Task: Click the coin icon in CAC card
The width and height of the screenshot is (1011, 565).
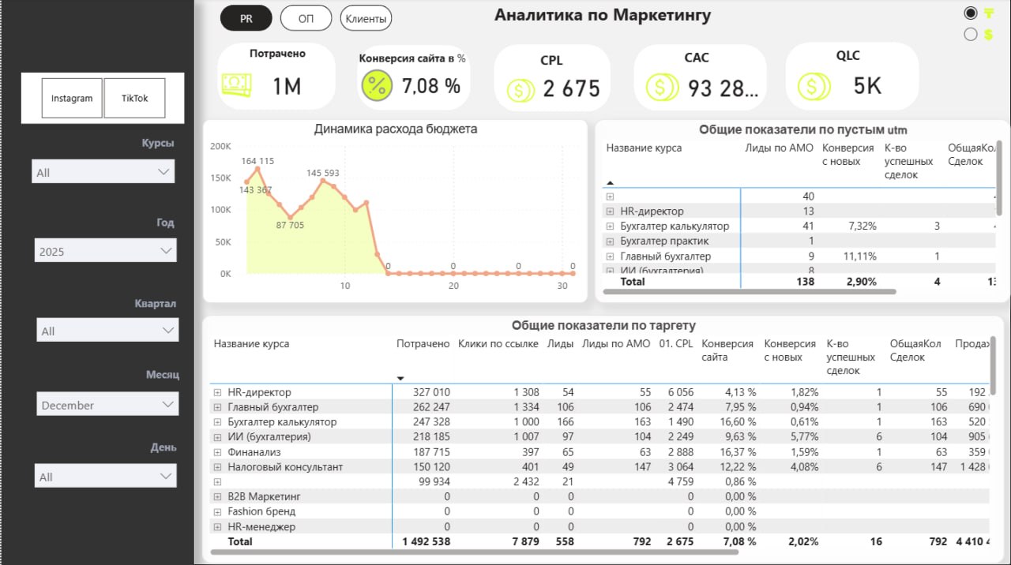Action: (x=662, y=87)
